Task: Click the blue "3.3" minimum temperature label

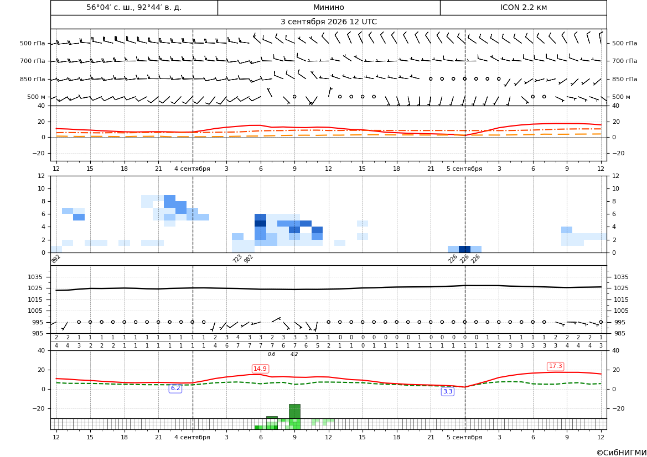Action: [448, 391]
